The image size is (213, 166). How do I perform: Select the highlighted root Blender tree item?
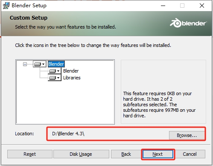click(x=56, y=64)
